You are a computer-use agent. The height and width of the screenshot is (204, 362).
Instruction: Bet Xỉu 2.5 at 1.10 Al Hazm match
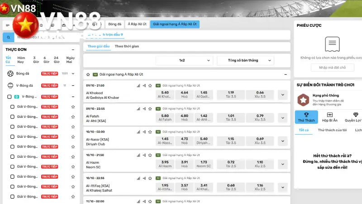tap(260, 164)
